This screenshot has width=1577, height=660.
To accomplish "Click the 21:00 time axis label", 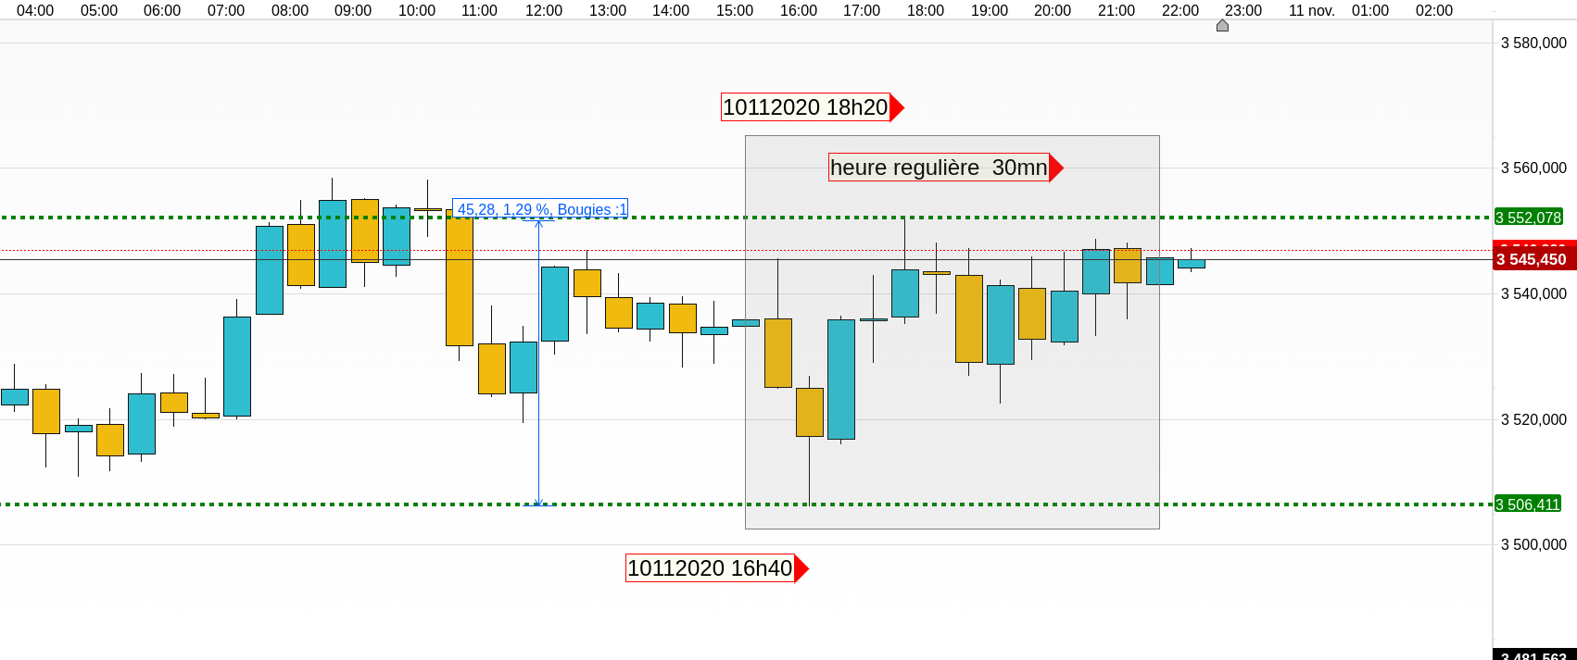I will (1117, 10).
